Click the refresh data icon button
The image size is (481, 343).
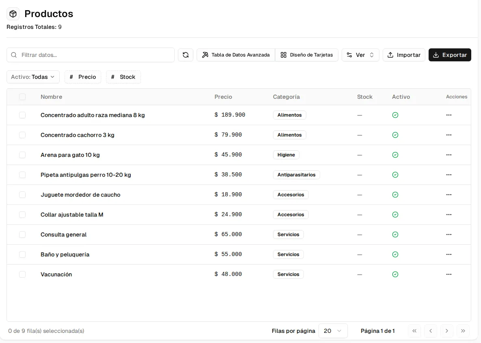click(x=186, y=55)
